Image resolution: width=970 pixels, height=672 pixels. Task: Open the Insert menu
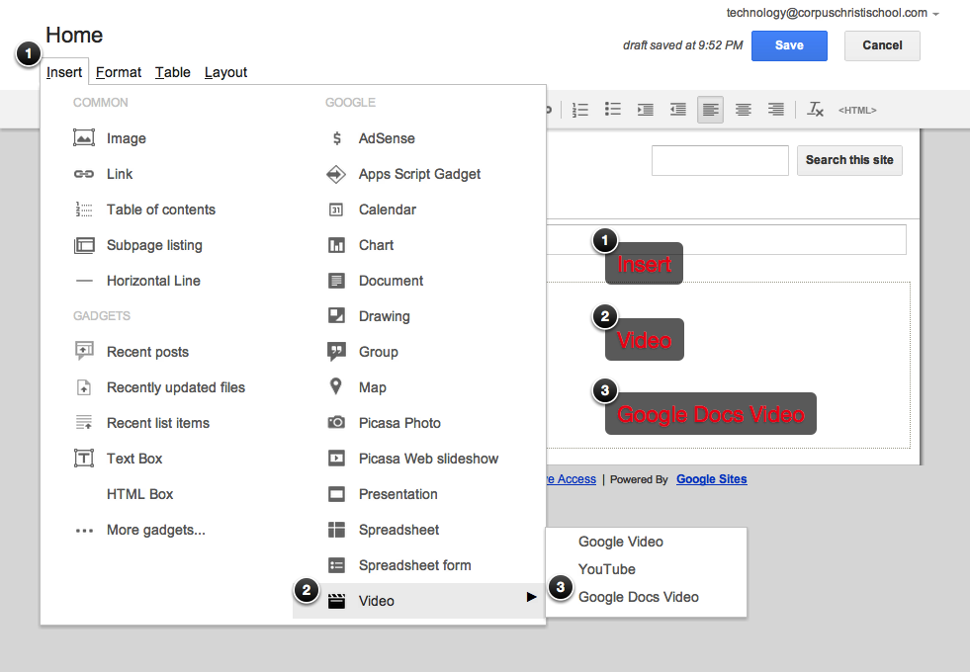point(64,72)
